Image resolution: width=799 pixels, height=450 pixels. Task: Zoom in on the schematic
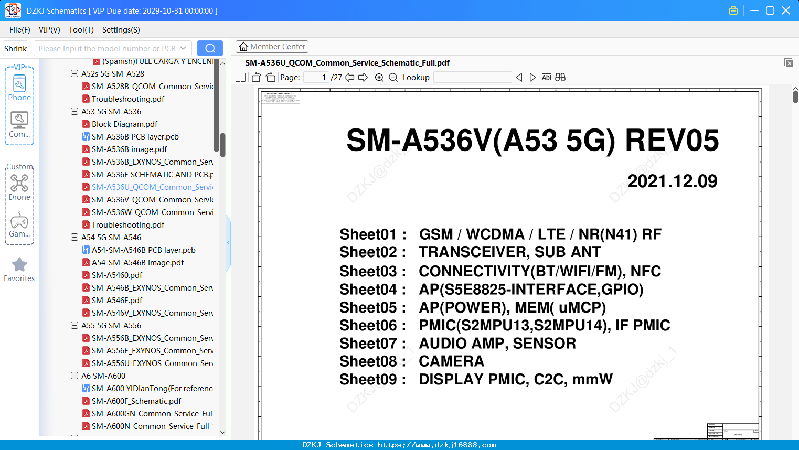(x=379, y=78)
